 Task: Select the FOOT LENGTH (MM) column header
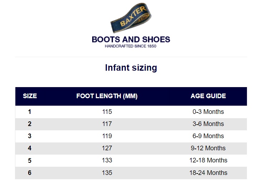tap(107, 96)
